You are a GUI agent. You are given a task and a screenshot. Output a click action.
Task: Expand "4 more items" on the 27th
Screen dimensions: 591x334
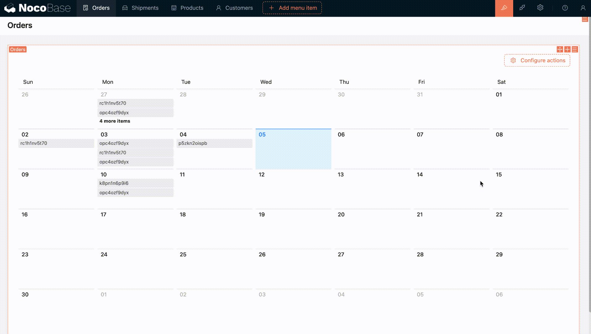(115, 121)
